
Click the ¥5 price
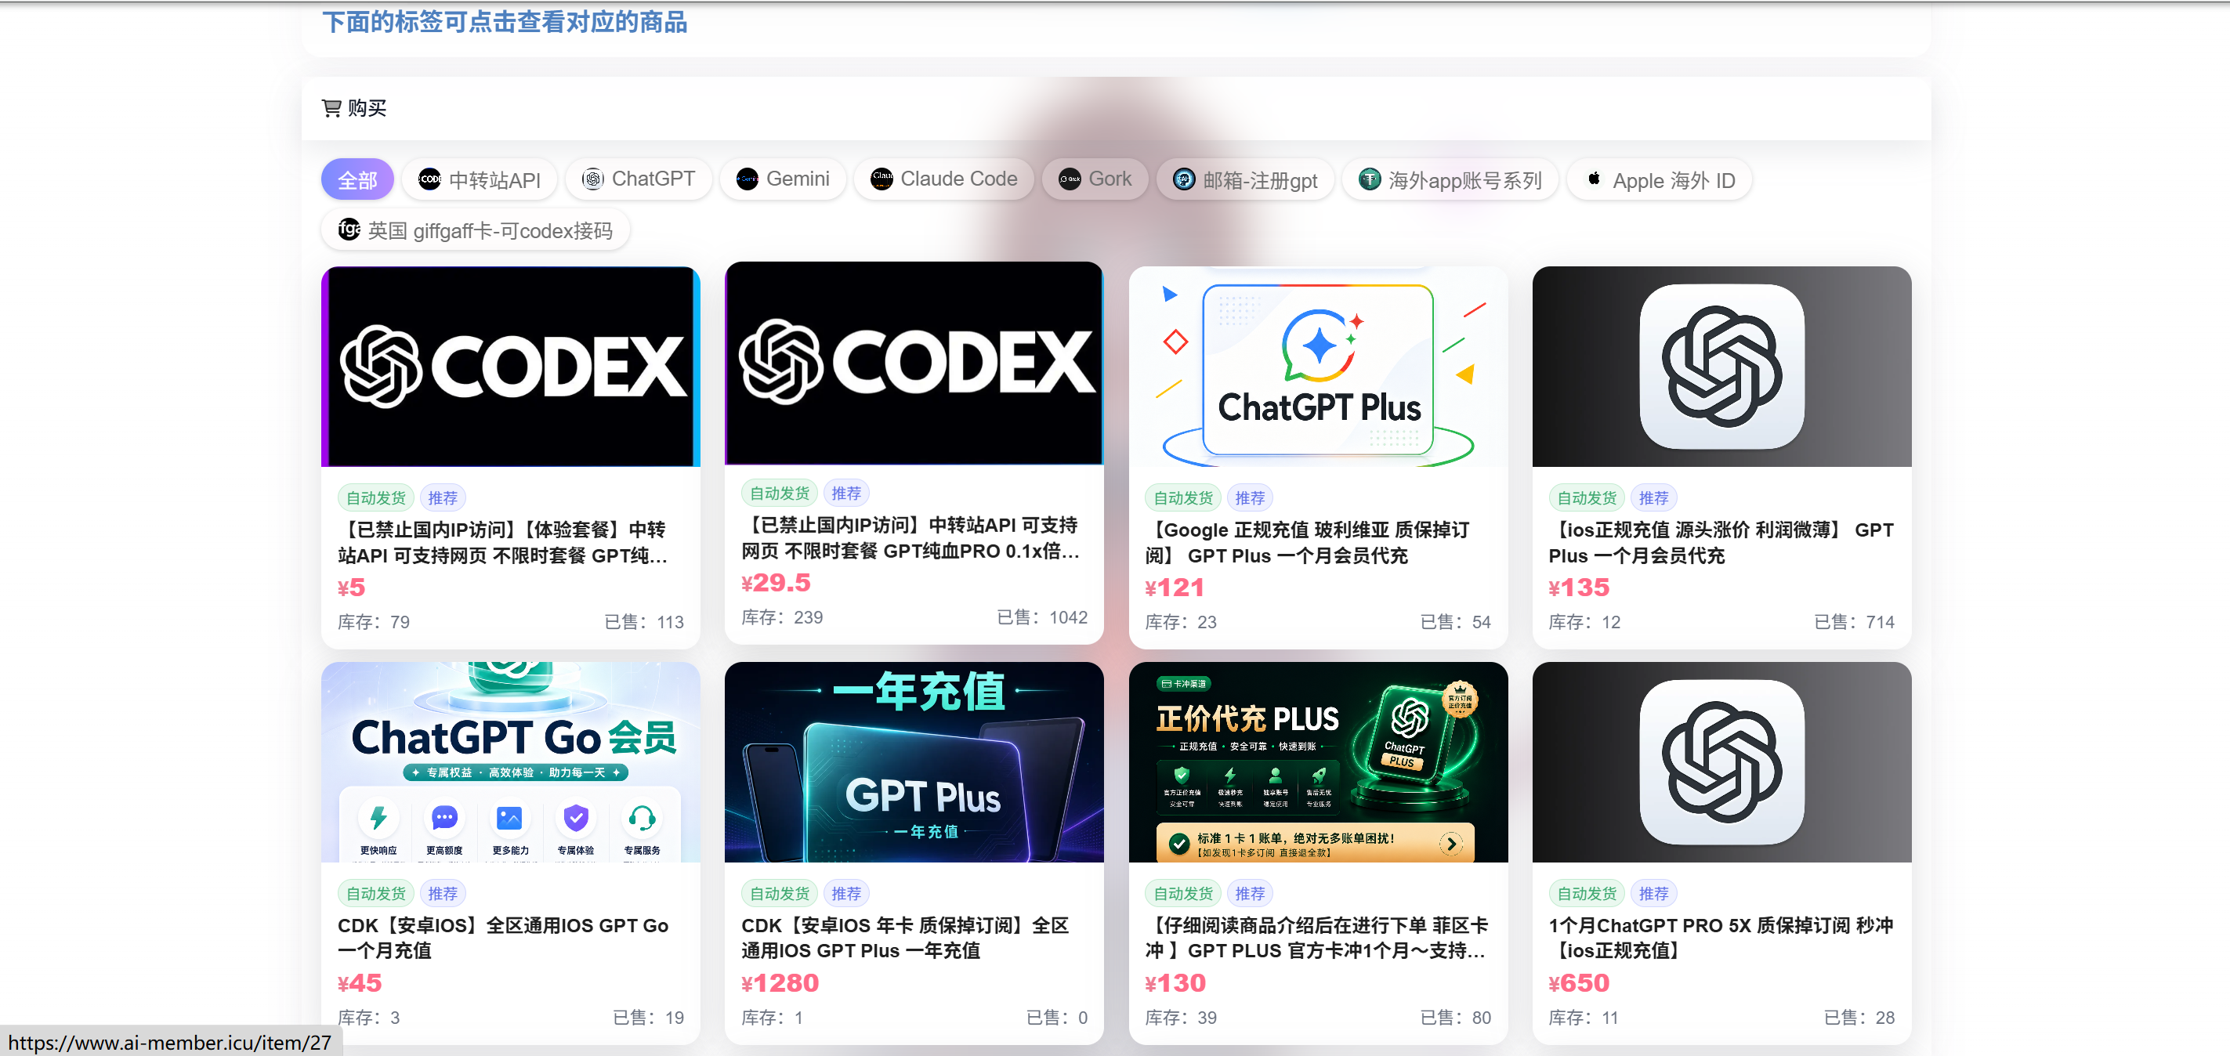(352, 588)
